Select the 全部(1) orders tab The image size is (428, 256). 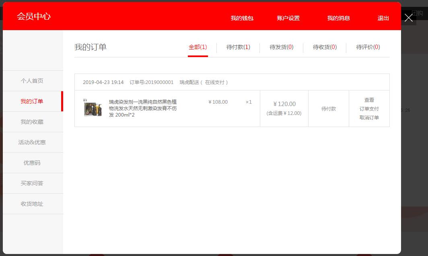198,47
